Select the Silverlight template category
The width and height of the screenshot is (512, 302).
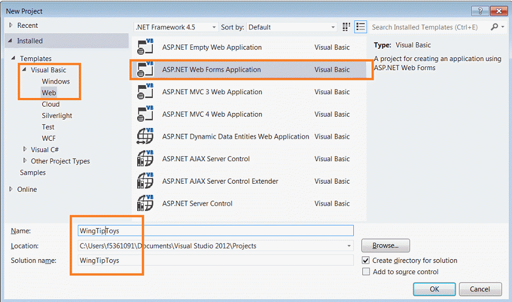[57, 116]
